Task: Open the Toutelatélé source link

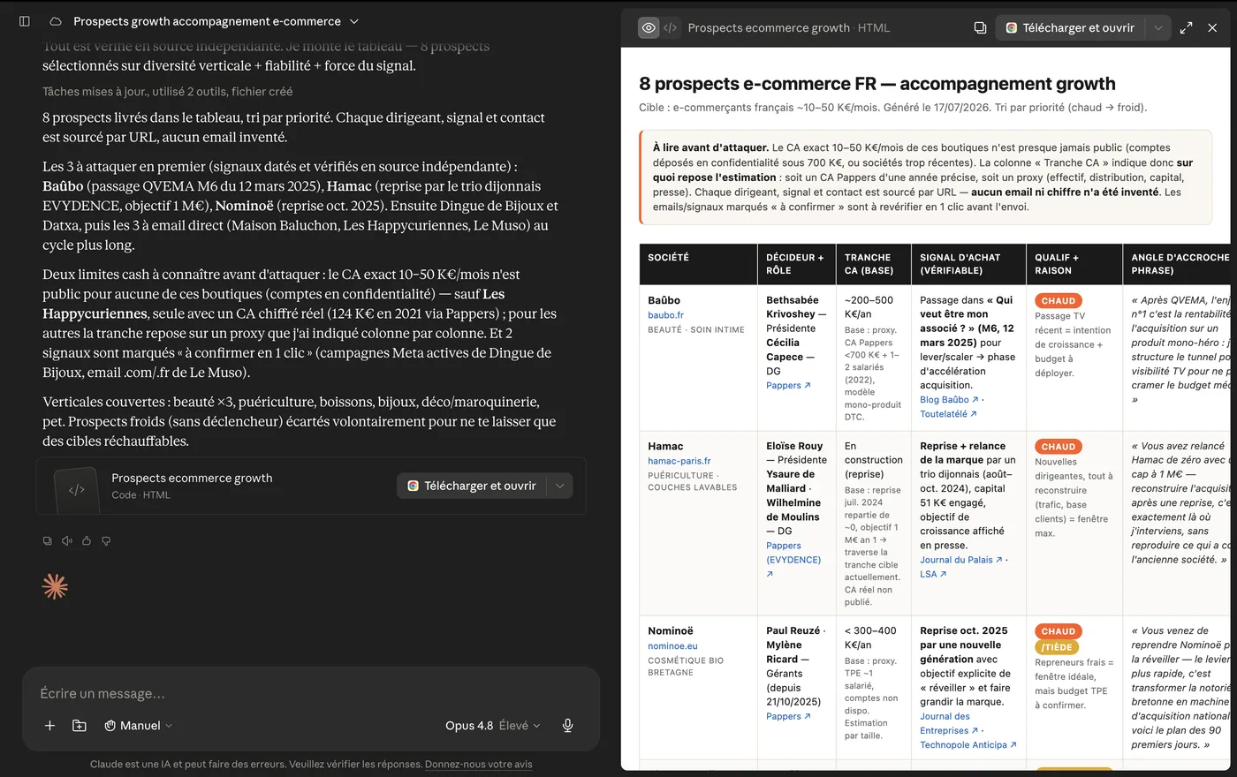Action: click(949, 414)
